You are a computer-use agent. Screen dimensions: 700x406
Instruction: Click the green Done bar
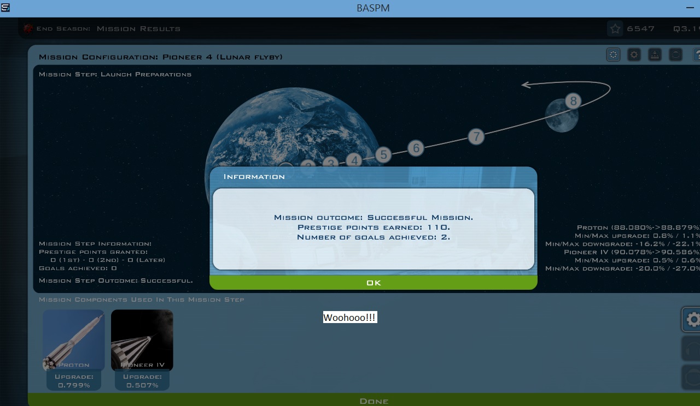click(374, 400)
